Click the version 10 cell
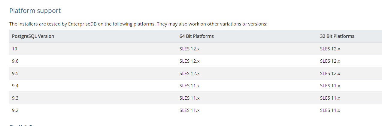382x126 pixels. [x=14, y=49]
